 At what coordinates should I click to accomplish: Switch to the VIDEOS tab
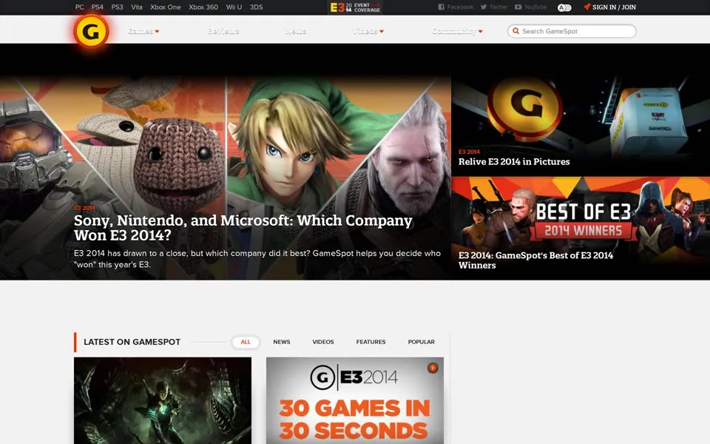[x=323, y=342]
